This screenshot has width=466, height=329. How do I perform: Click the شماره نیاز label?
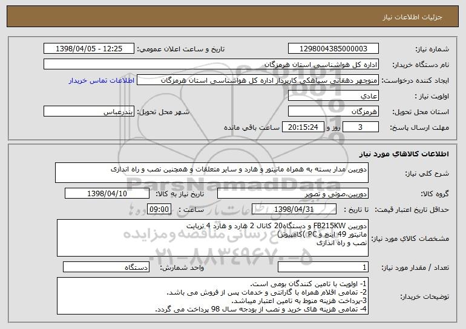432,49
